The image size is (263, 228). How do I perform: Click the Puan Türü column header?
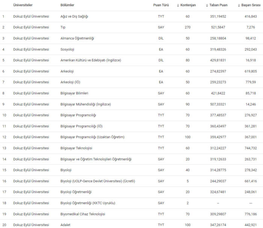point(161,5)
